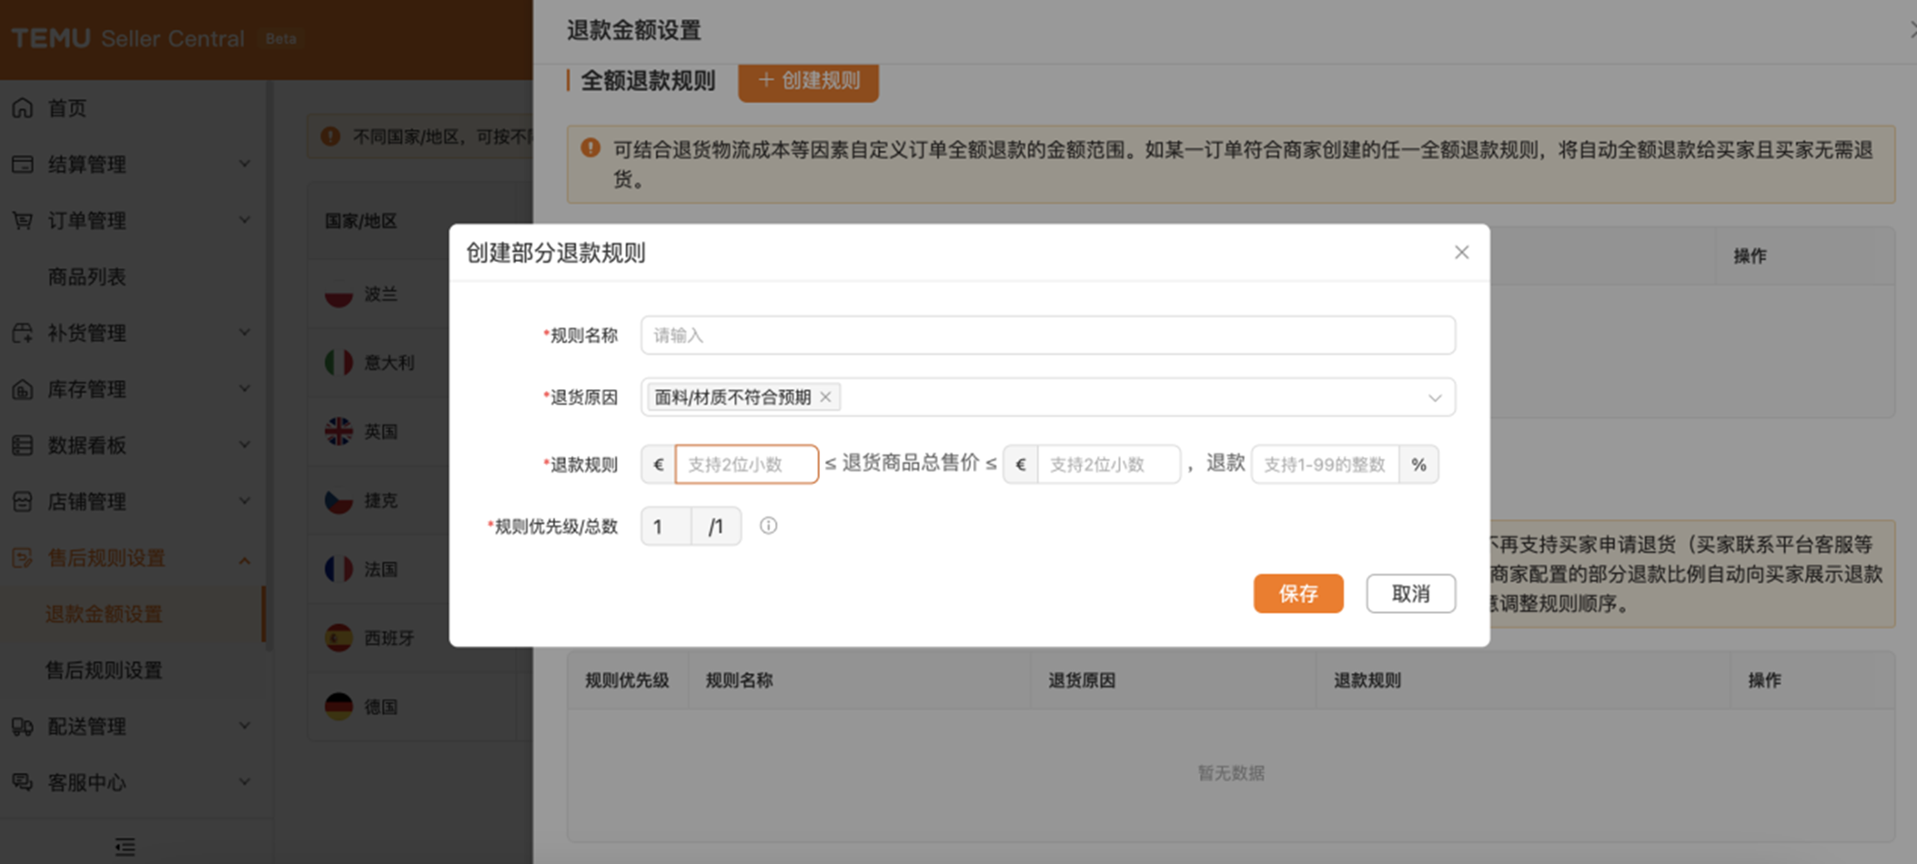The height and width of the screenshot is (864, 1917).
Task: Click the 库存管理 warehouse icon
Action: pyautogui.click(x=22, y=389)
